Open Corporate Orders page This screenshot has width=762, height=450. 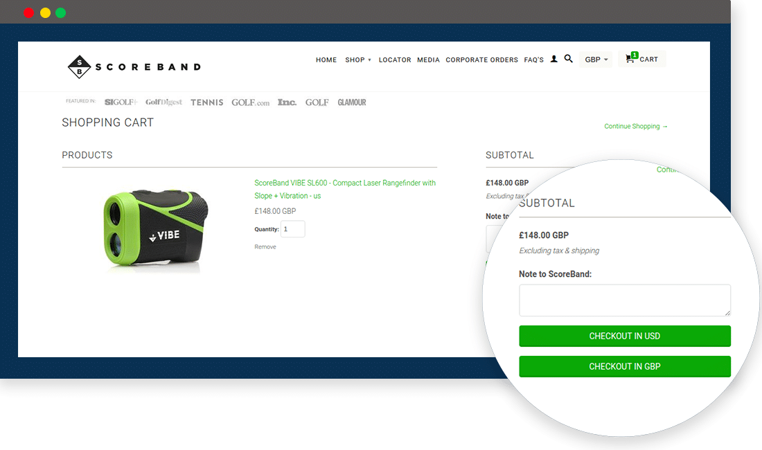coord(481,60)
